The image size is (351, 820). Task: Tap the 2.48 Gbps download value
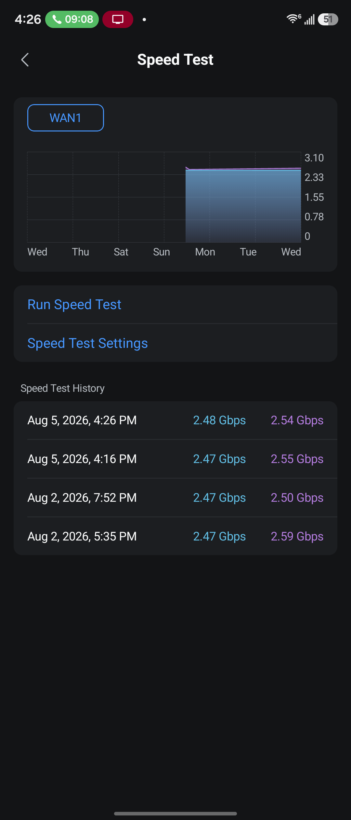pos(219,420)
